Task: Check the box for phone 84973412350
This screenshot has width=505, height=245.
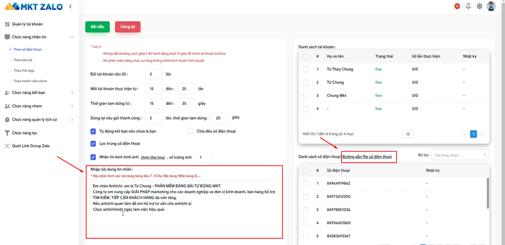Action: coord(306,196)
